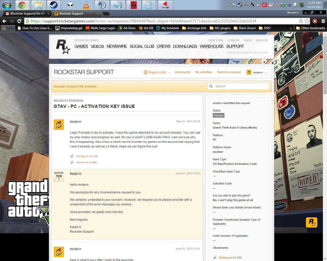Open the My activities header link
The height and width of the screenshot is (261, 327).
(204, 72)
